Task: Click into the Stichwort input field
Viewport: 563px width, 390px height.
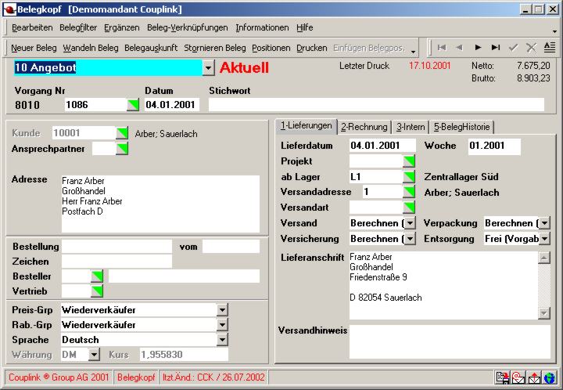Action: pyautogui.click(x=376, y=105)
